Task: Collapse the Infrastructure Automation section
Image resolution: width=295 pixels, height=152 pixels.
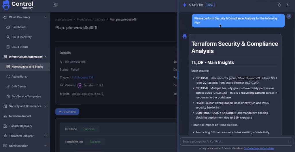Action: click(x=45, y=57)
